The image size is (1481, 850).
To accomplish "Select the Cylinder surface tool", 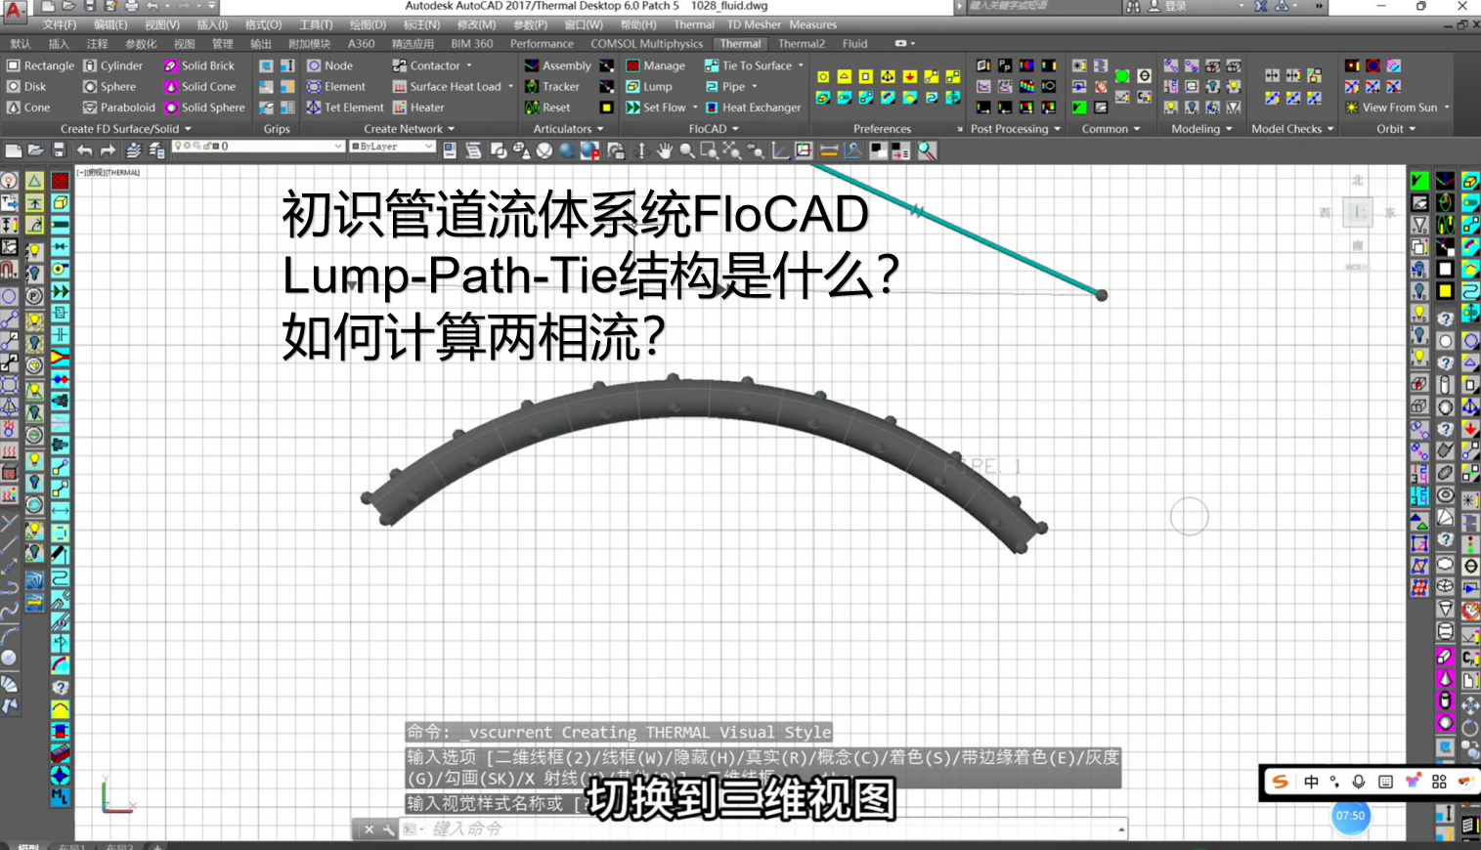I will tap(112, 65).
